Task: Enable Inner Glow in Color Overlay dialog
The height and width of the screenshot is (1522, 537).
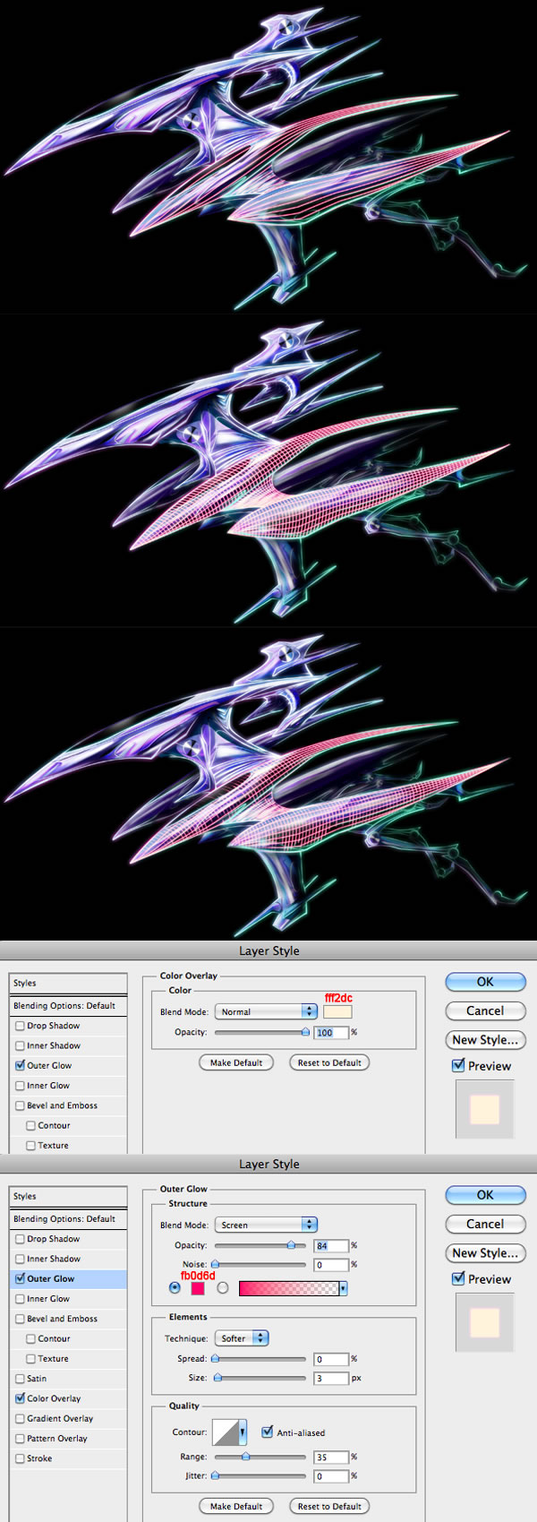Action: click(20, 1086)
